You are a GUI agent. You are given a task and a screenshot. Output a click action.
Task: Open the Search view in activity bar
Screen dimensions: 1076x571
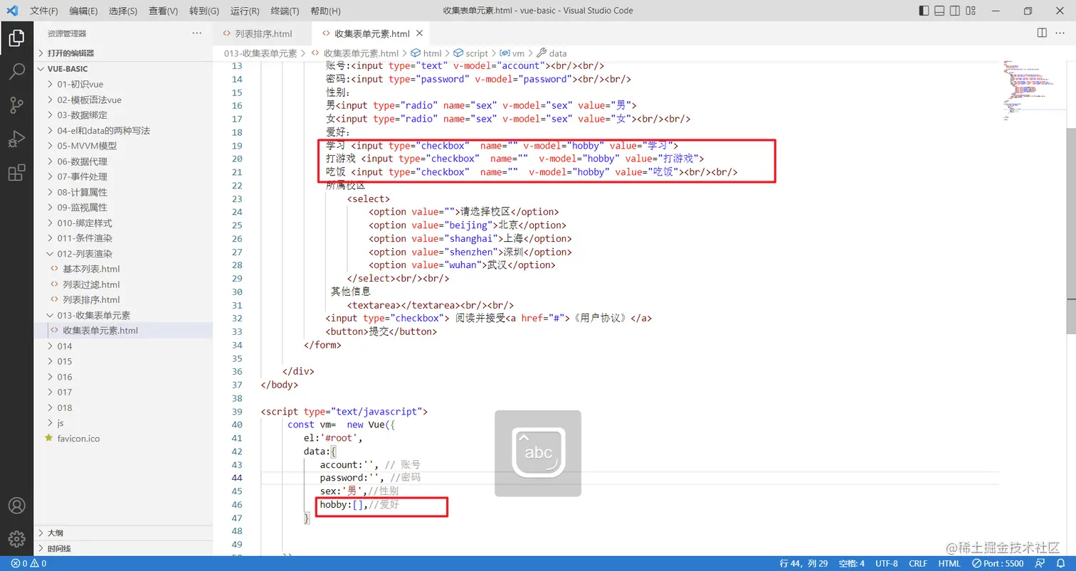(x=16, y=71)
